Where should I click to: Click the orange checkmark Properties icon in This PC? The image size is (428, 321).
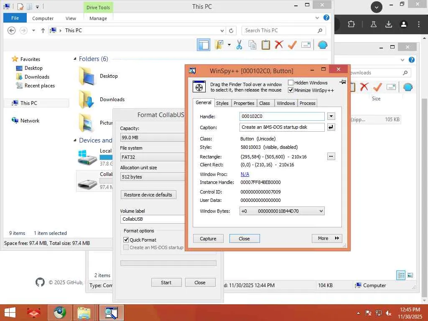292,45
